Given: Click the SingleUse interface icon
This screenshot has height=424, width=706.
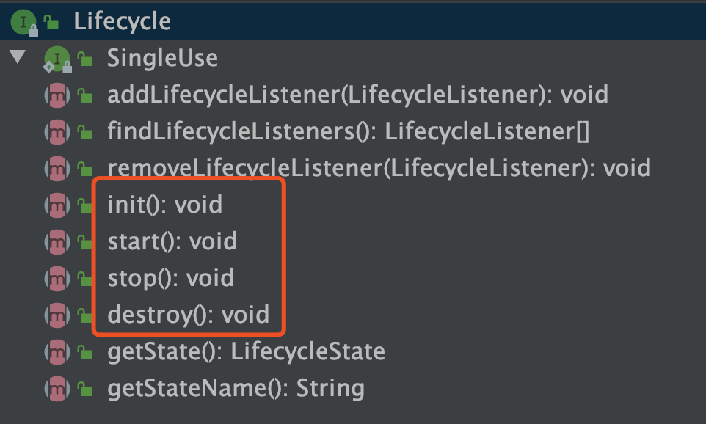Looking at the screenshot, I should click(57, 59).
